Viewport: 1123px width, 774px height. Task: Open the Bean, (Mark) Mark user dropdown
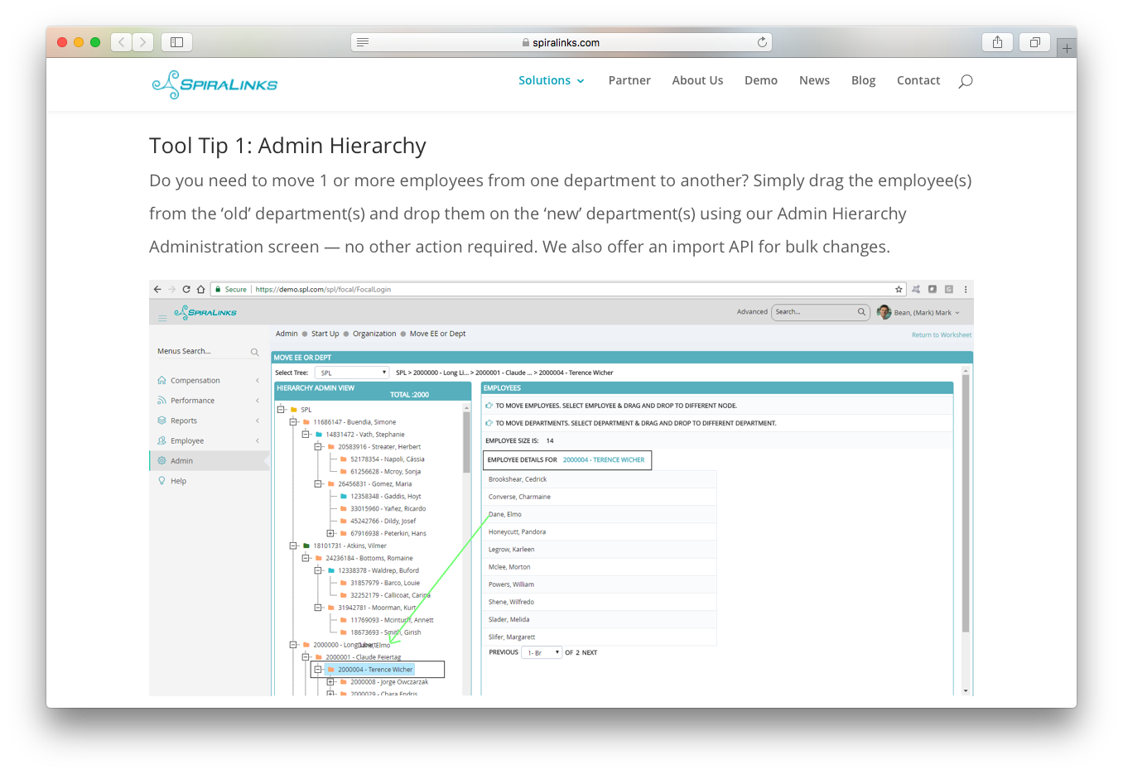click(x=927, y=313)
